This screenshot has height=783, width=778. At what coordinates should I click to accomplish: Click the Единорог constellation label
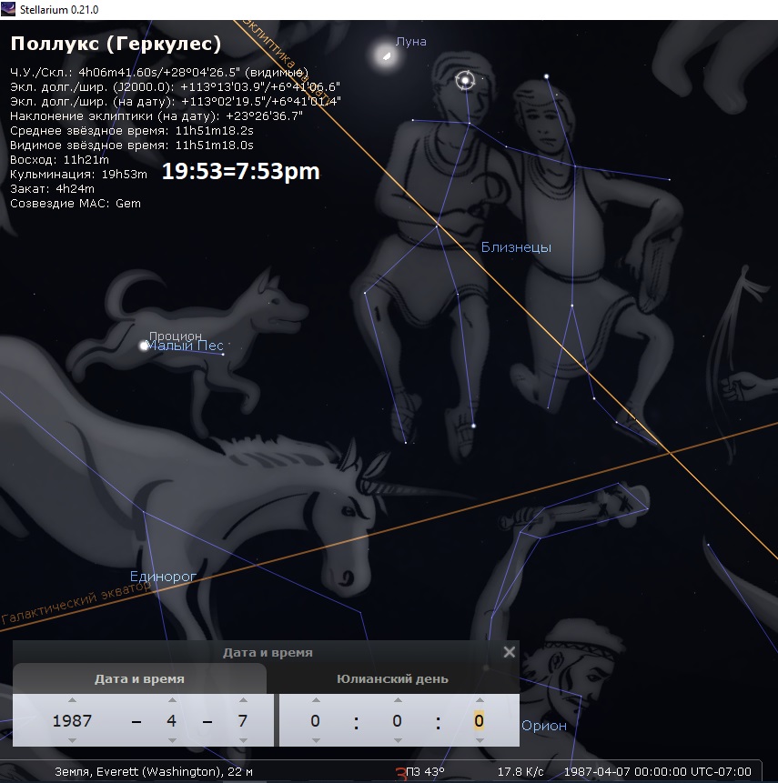[x=163, y=577]
